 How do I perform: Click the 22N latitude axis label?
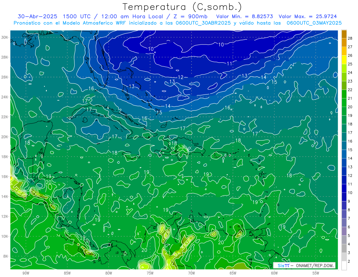click(x=4, y=117)
